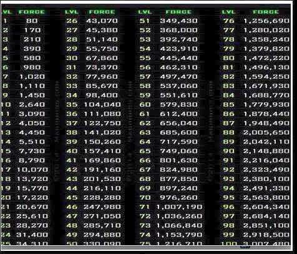
Task: Click LVL header above level 51
Action: point(145,12)
